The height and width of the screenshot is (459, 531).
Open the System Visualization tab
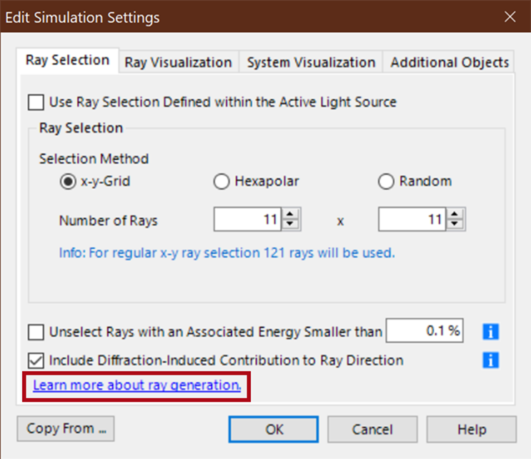click(311, 62)
